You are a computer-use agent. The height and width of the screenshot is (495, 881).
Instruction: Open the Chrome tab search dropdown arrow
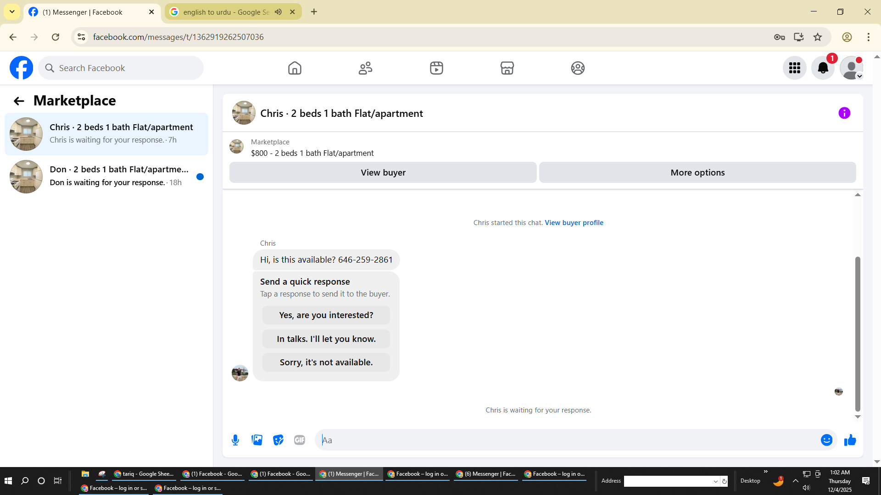pyautogui.click(x=12, y=12)
